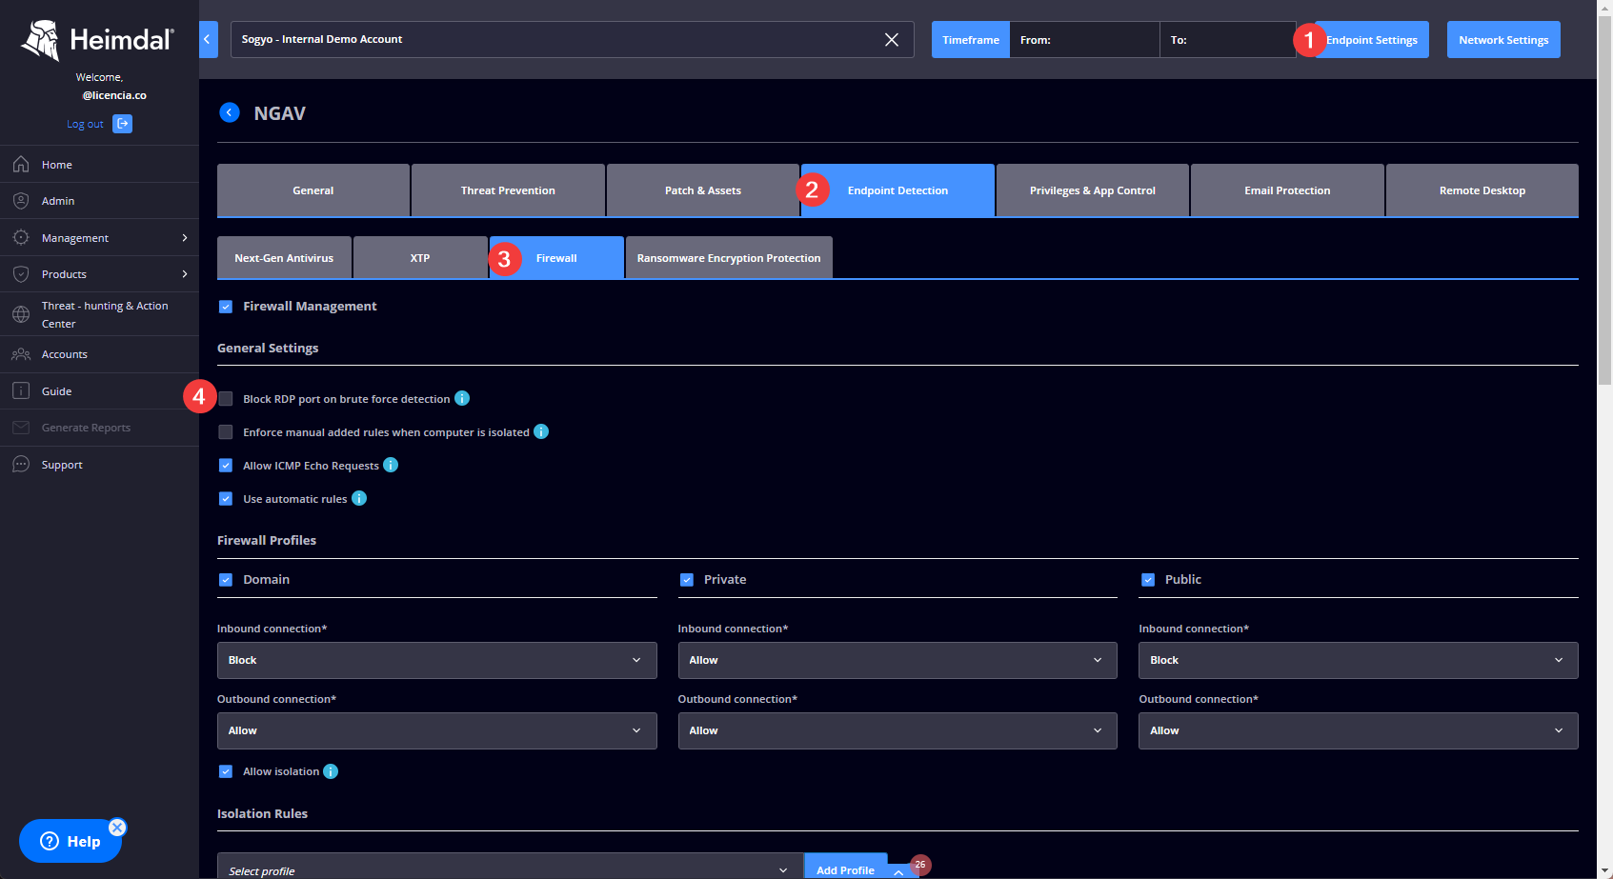The width and height of the screenshot is (1613, 879).
Task: Open the Help widget
Action: tap(71, 841)
